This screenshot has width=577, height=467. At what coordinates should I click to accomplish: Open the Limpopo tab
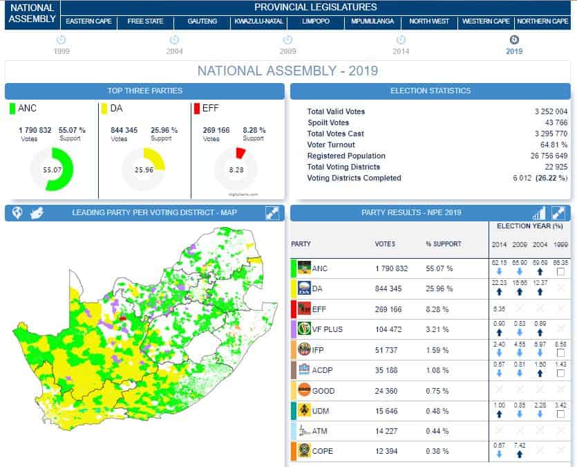[x=316, y=21]
